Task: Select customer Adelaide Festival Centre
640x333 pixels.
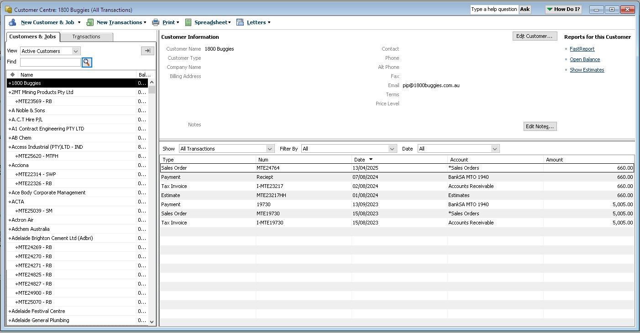Action: click(x=77, y=311)
